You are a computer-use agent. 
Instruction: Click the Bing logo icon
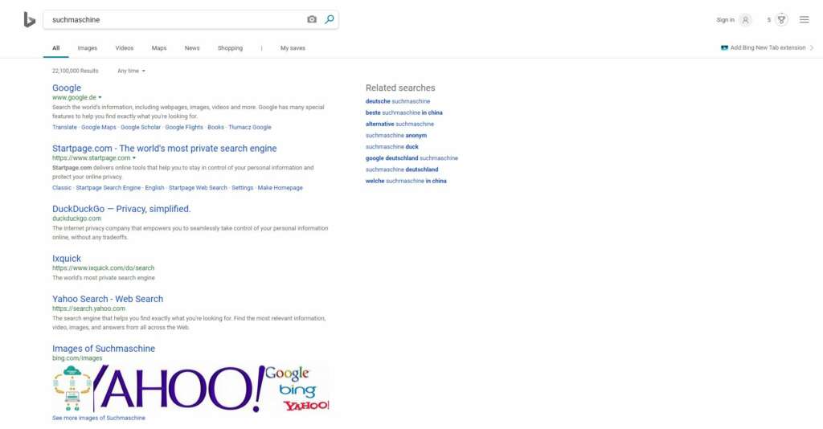[30, 20]
